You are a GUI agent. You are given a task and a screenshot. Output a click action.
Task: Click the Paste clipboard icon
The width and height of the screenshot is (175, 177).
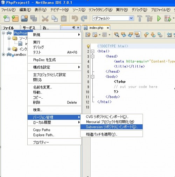64,18
